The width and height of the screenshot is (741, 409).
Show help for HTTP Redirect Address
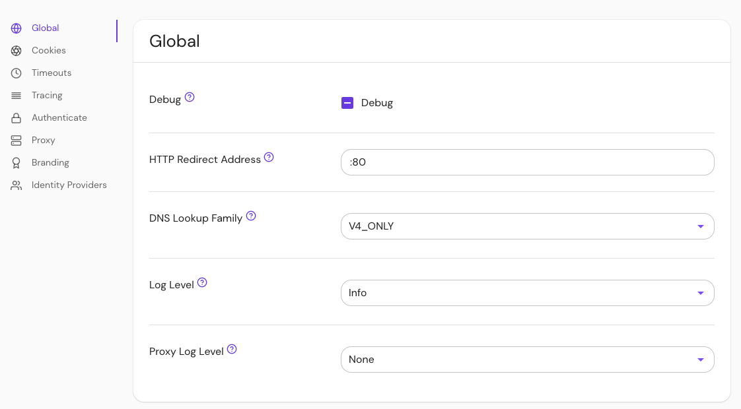(x=269, y=157)
